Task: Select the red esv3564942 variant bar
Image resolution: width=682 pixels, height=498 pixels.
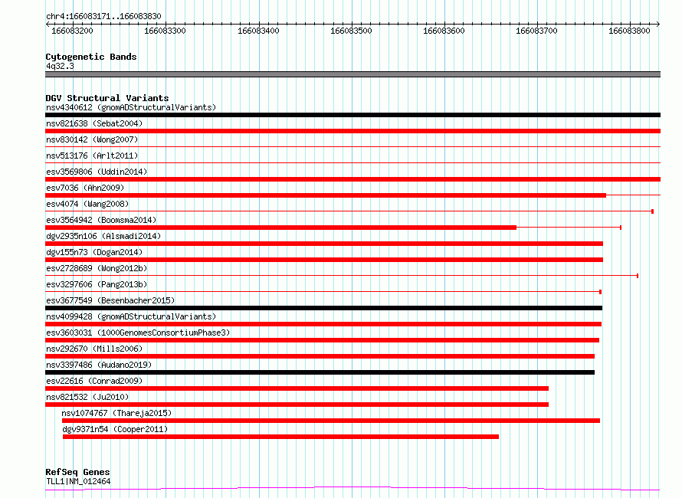Action: (280, 228)
